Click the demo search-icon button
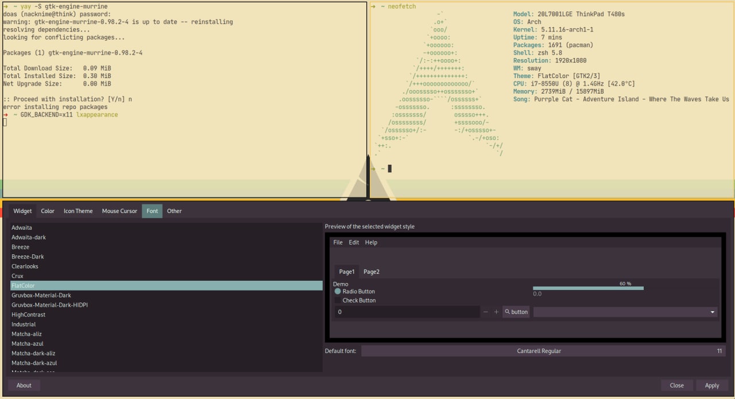Viewport: 735px width, 399px height. click(516, 312)
